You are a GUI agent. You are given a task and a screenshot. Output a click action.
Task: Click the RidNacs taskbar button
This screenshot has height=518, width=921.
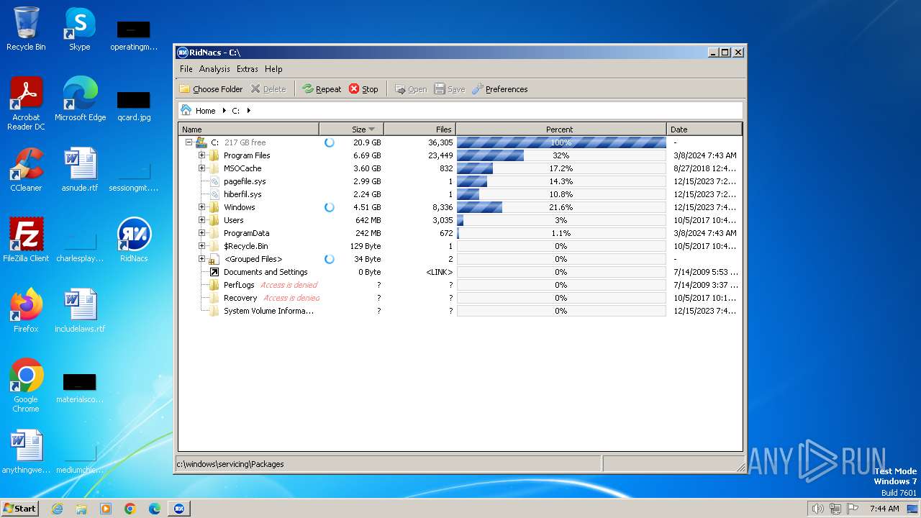point(179,509)
